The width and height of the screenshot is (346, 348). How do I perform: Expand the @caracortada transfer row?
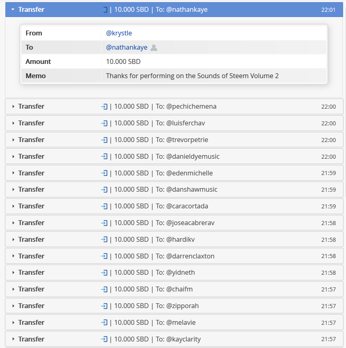[174, 206]
